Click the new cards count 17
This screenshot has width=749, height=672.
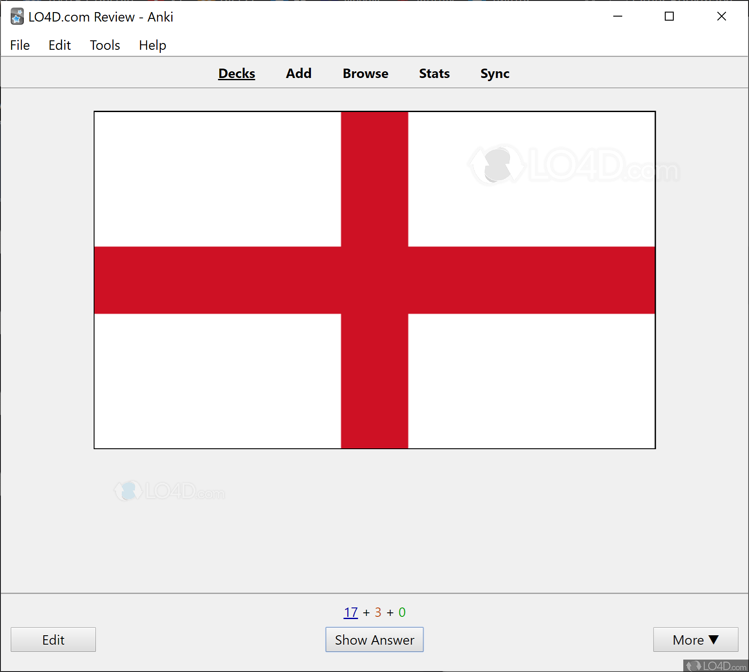tap(351, 612)
